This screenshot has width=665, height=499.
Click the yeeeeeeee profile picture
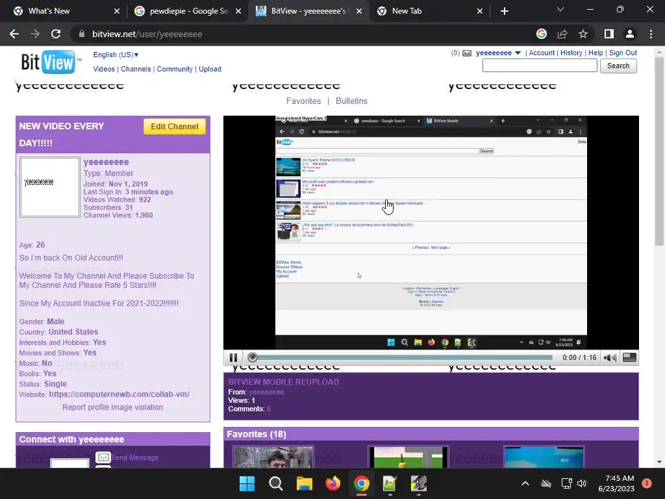50,187
